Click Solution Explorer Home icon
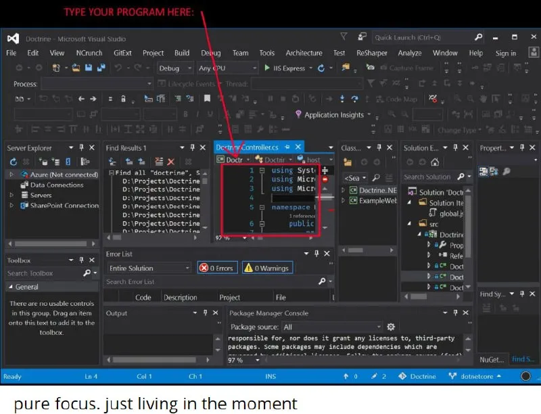541x414 pixels. [x=435, y=162]
